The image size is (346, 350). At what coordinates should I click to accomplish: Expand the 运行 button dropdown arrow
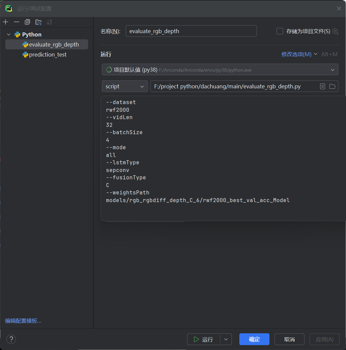click(226, 339)
